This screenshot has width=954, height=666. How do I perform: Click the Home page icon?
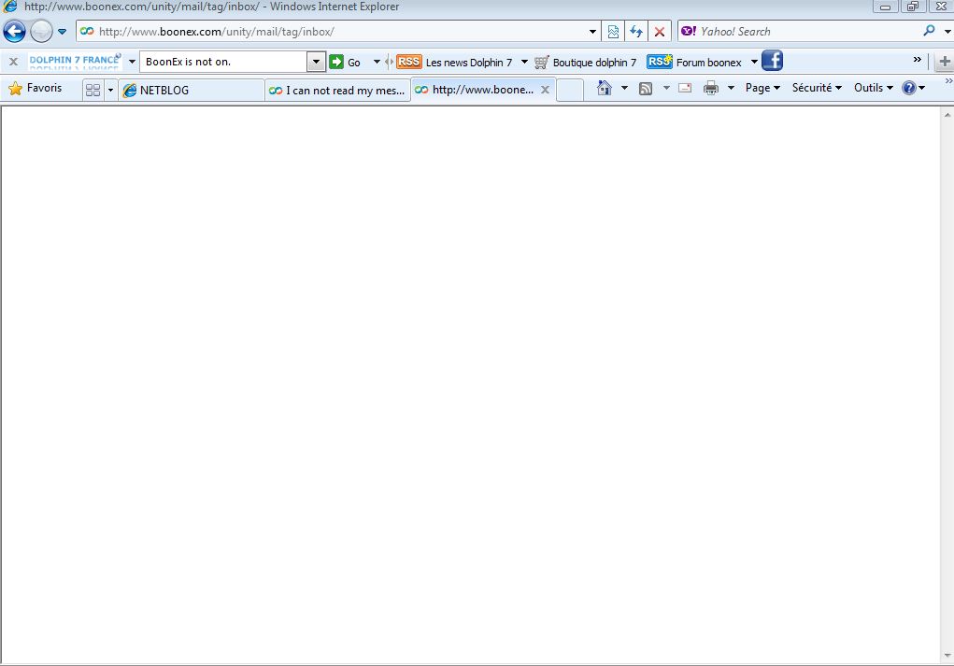coord(605,88)
